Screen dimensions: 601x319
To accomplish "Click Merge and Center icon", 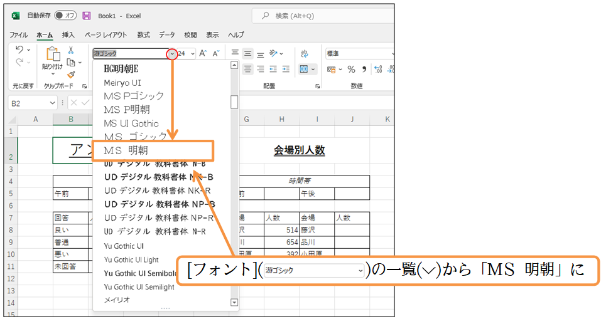I will pos(304,69).
